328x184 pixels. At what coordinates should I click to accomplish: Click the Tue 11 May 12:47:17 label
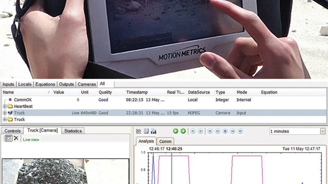[x=301, y=148]
